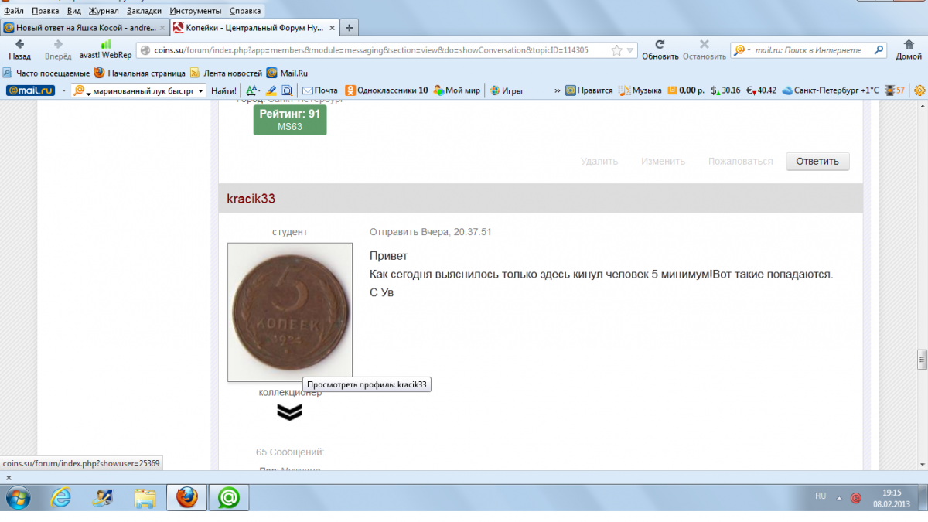The width and height of the screenshot is (928, 522).
Task: Open search engine selector dropdown
Action: click(x=749, y=50)
